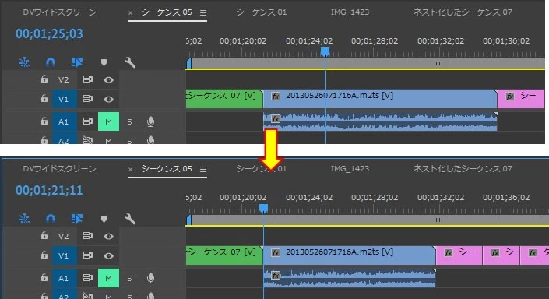Hide V2 track output eye in upper timeline
This screenshot has width=549, height=299.
108,80
